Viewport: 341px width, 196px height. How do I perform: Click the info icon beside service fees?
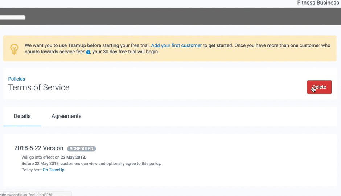click(88, 52)
